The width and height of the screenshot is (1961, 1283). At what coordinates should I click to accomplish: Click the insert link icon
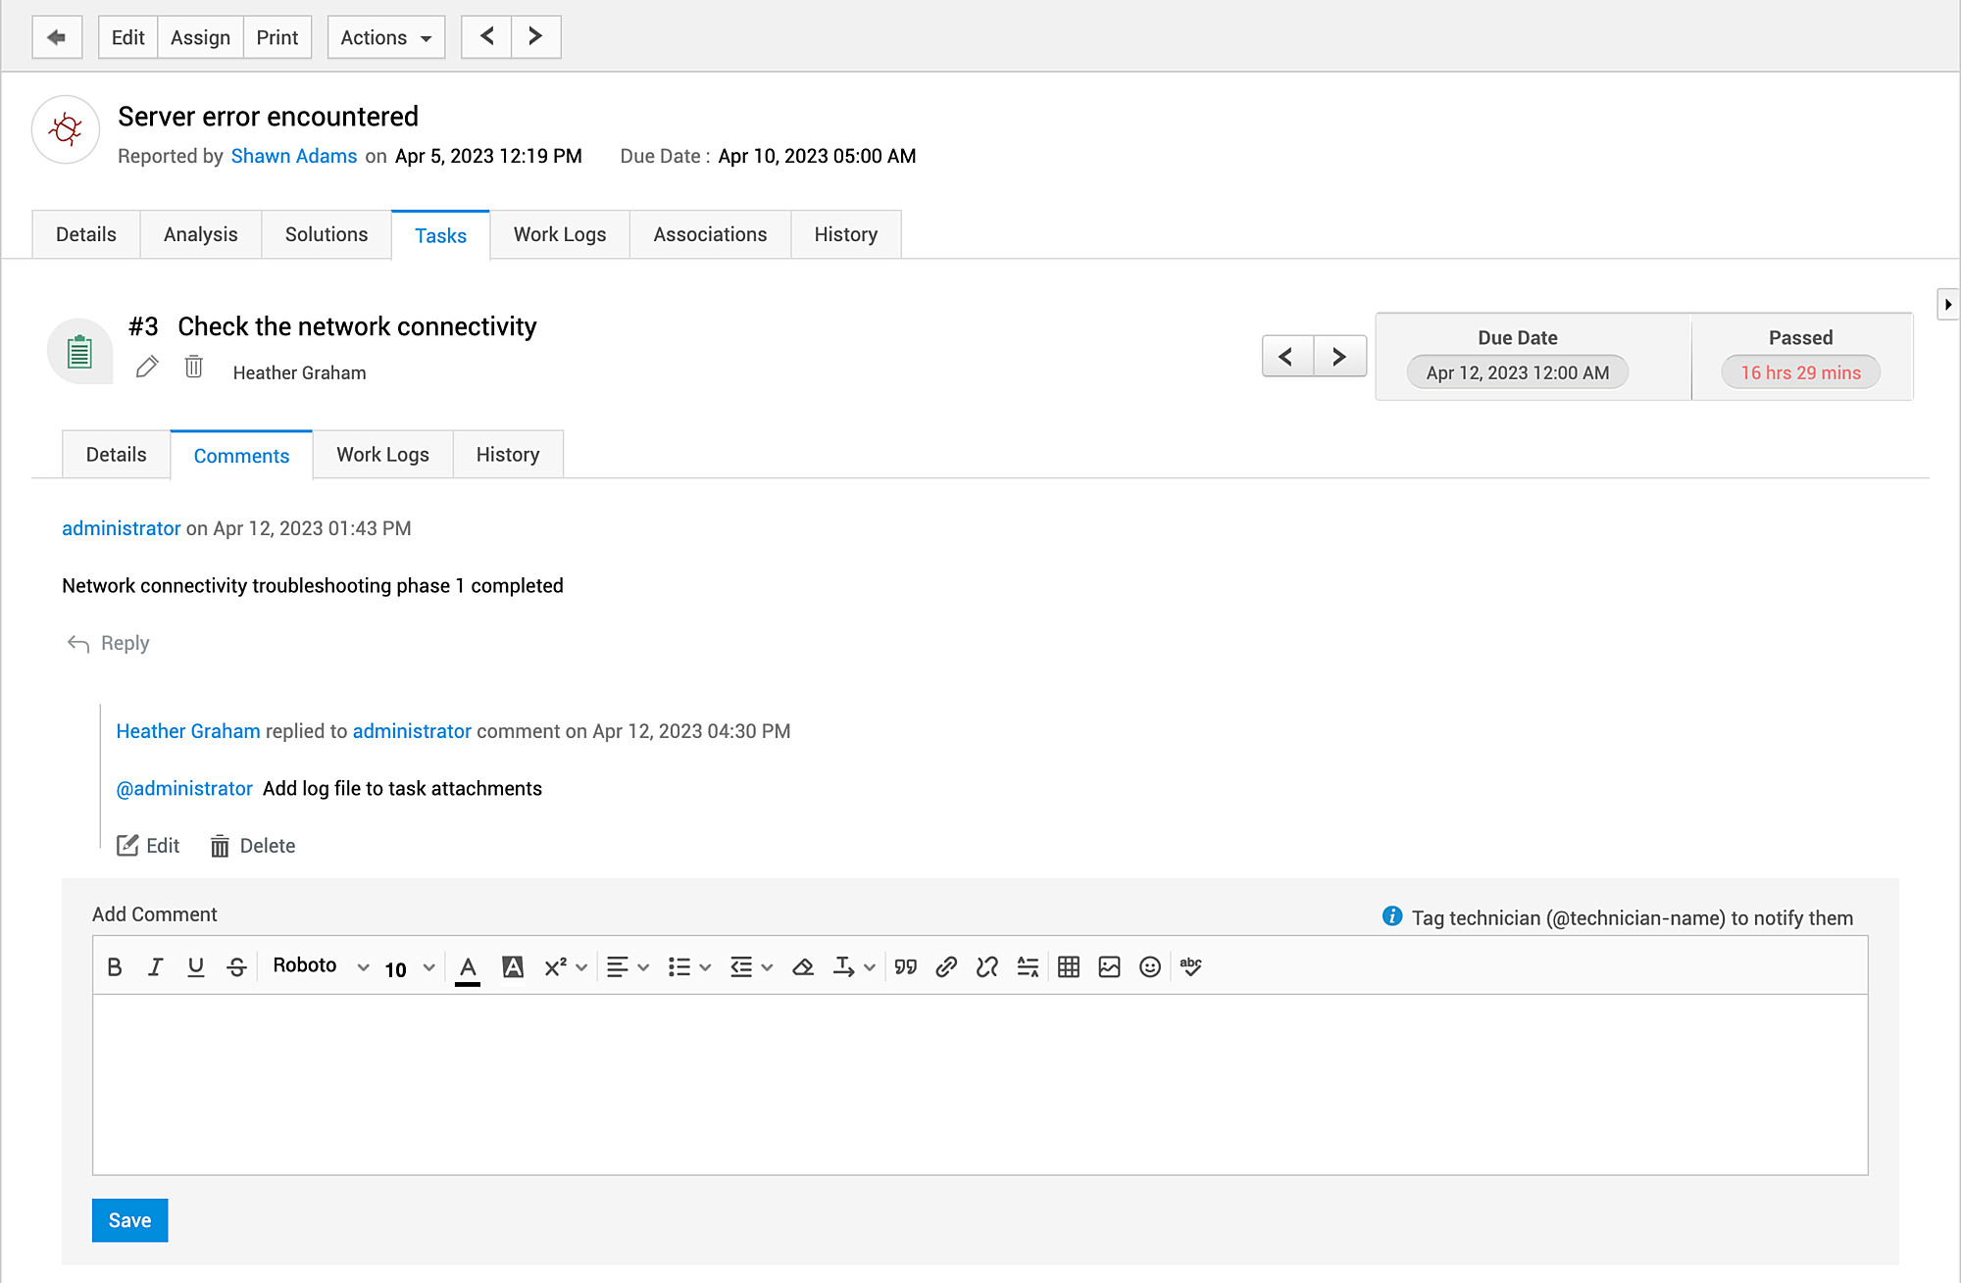click(946, 967)
